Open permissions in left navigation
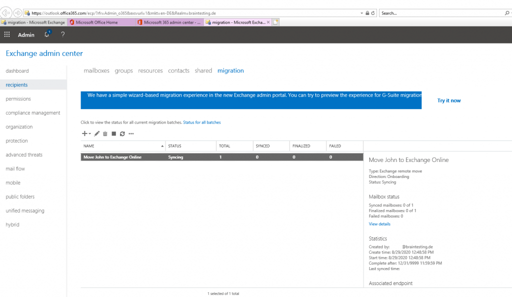Screen dimensions: 512x297 [18, 99]
